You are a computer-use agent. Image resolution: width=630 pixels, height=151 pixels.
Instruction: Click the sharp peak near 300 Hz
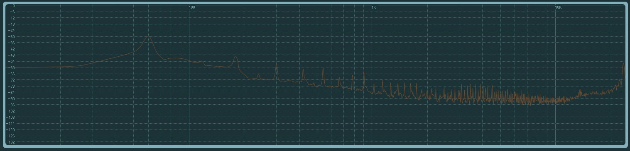point(276,65)
